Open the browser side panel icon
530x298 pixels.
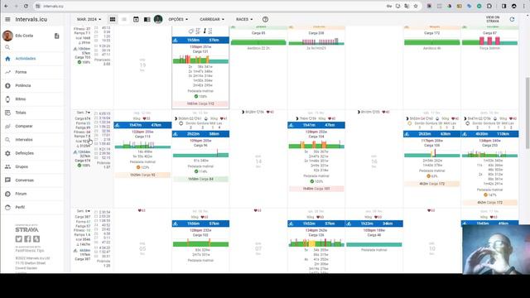(x=503, y=6)
